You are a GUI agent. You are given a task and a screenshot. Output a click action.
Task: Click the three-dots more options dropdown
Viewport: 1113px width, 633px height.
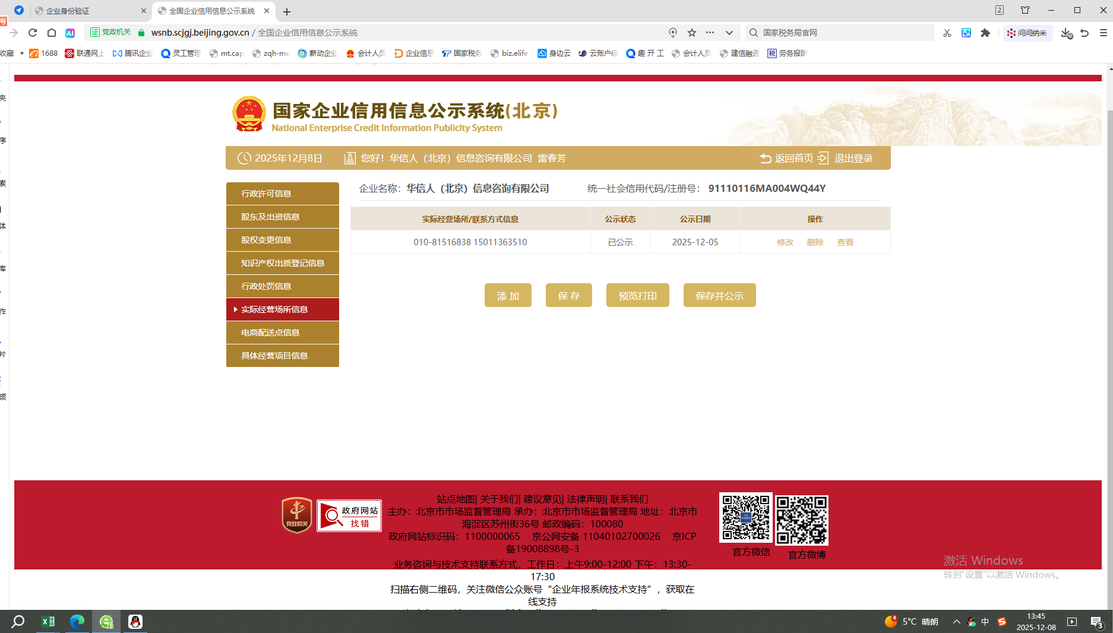pyautogui.click(x=710, y=33)
